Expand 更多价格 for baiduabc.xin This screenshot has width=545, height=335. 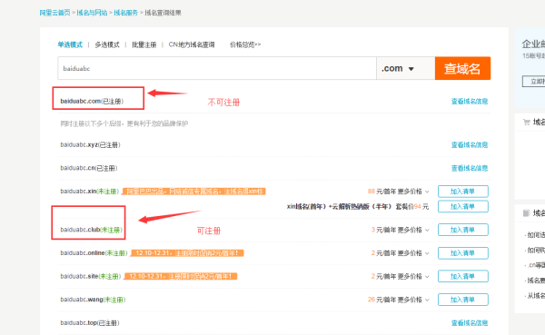pos(413,192)
